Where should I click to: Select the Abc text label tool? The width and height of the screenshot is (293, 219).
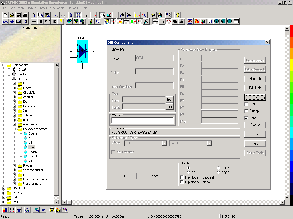[x=98, y=22]
